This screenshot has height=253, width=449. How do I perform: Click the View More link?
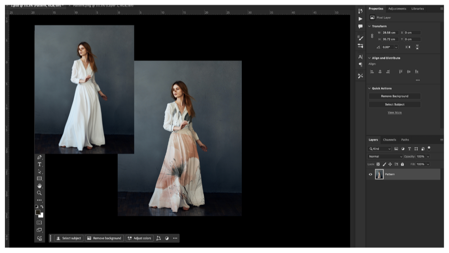[394, 113]
